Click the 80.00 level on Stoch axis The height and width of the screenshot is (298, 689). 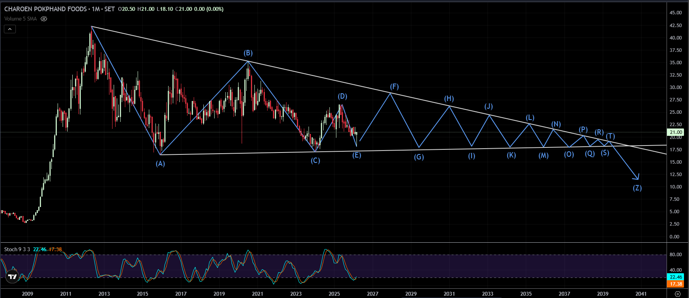pos(676,255)
